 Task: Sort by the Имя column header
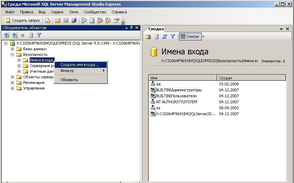click(x=183, y=78)
